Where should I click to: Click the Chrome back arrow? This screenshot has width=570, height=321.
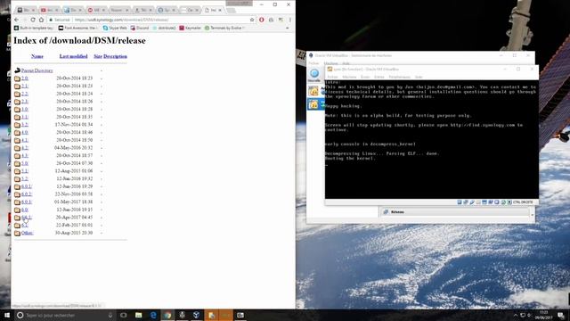16,20
